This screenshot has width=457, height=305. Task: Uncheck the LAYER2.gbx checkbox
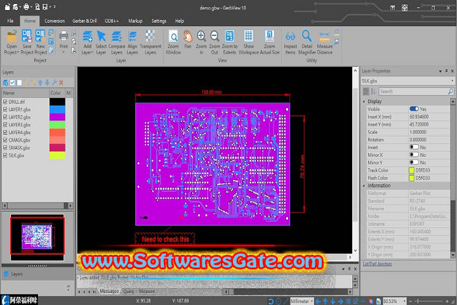pyautogui.click(x=5, y=117)
